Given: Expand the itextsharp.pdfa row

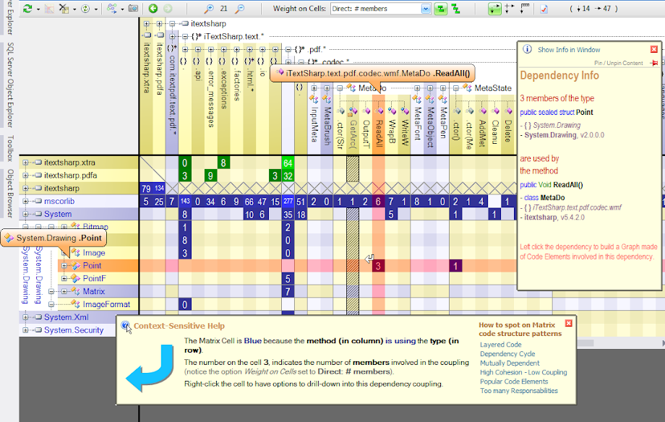Looking at the screenshot, I should 25,175.
